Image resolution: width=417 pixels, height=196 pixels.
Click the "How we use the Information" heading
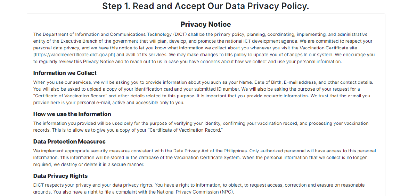click(72, 114)
